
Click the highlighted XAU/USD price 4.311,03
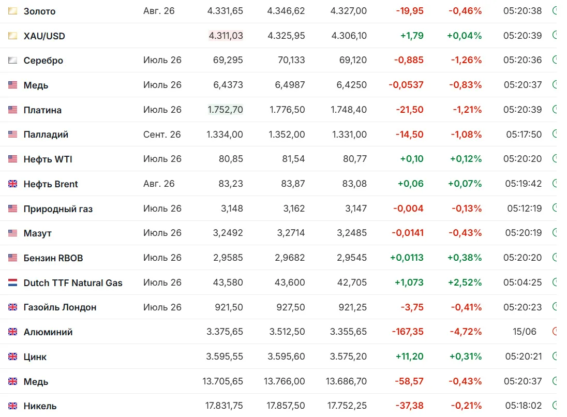226,36
